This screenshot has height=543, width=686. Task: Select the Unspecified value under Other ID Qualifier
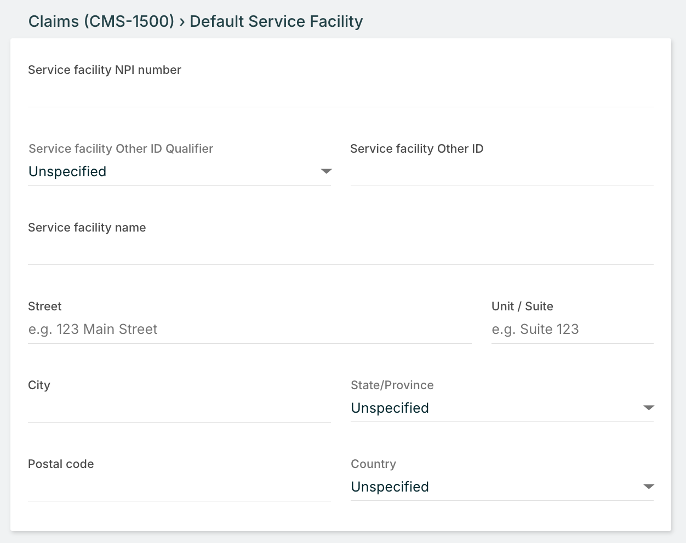click(x=67, y=171)
